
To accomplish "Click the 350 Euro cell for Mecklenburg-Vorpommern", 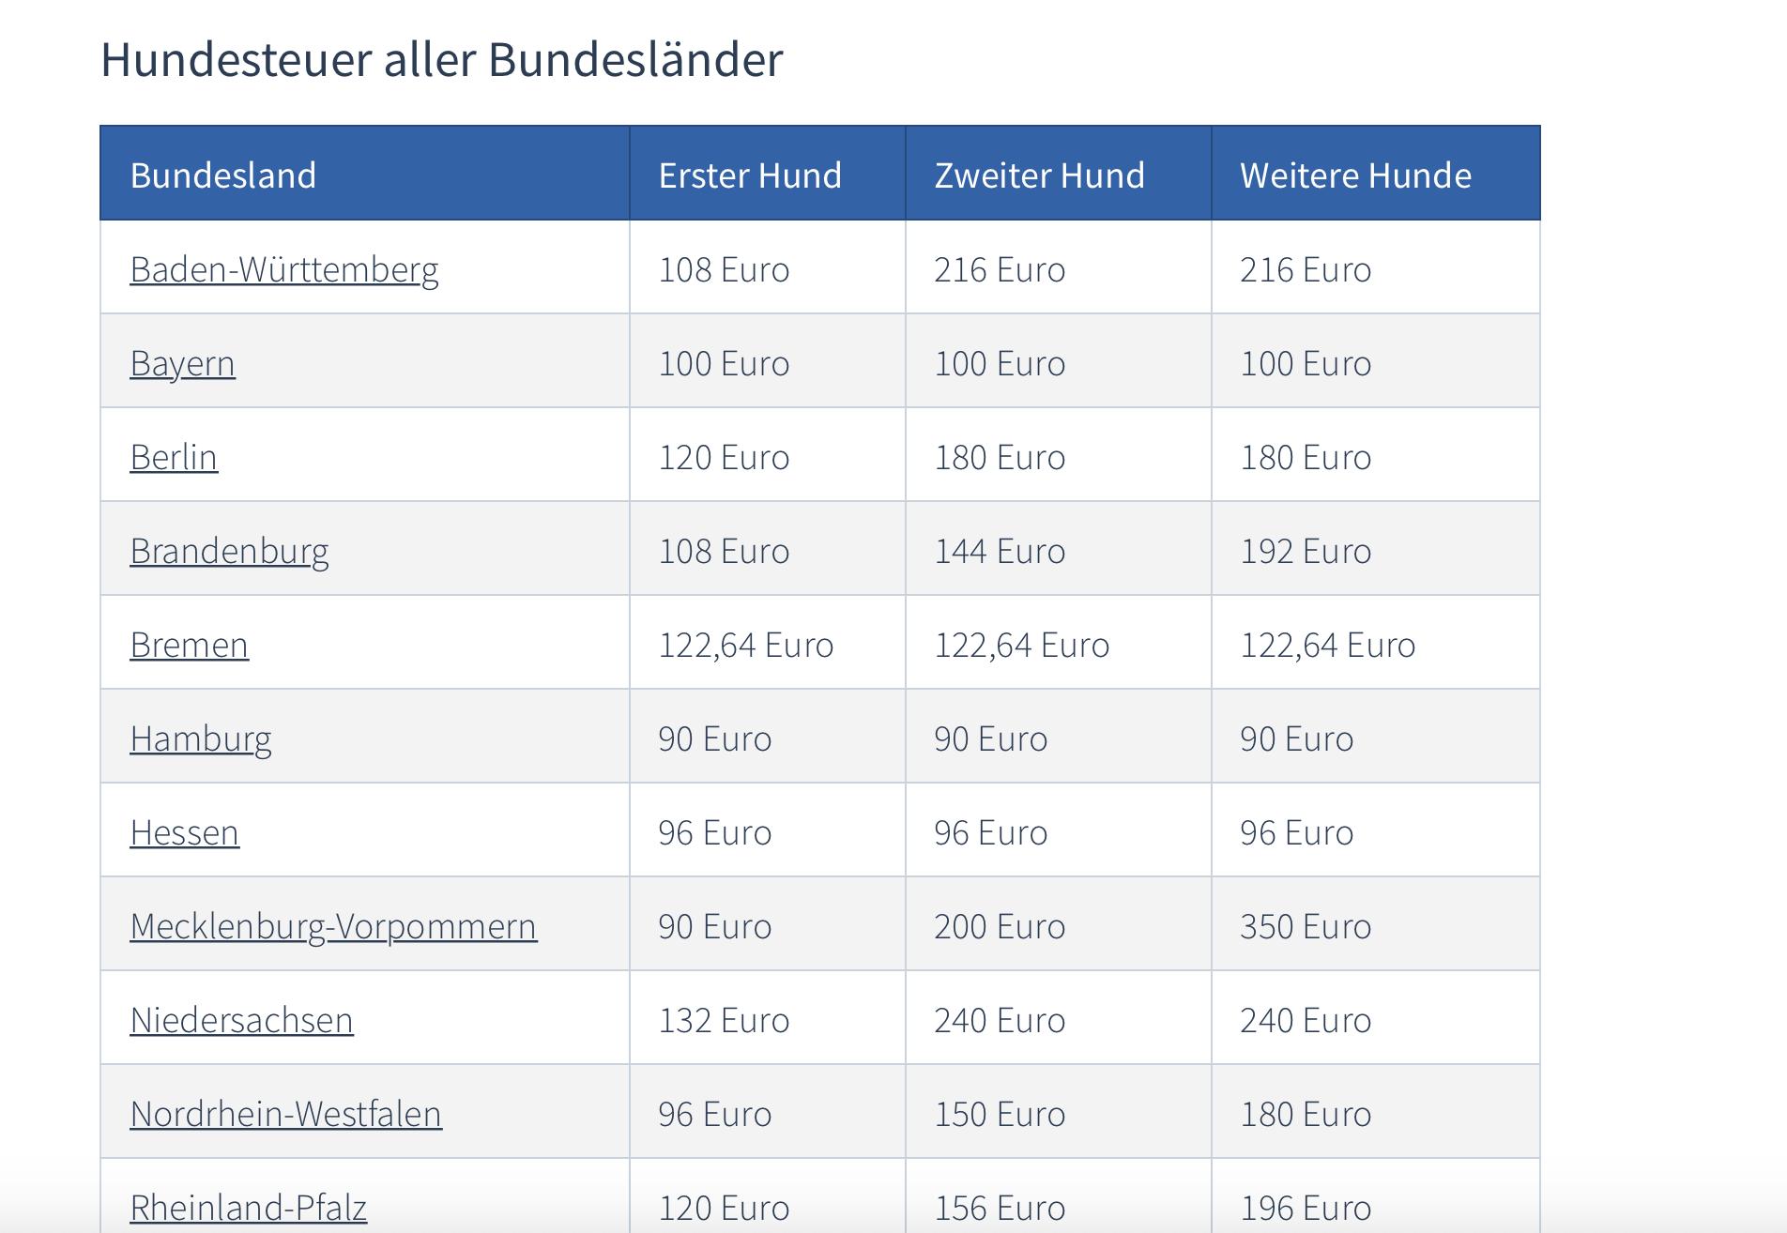I will coord(1305,926).
